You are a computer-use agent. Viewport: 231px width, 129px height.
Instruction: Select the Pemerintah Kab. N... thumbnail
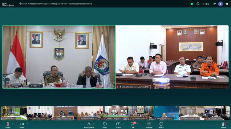point(90,113)
